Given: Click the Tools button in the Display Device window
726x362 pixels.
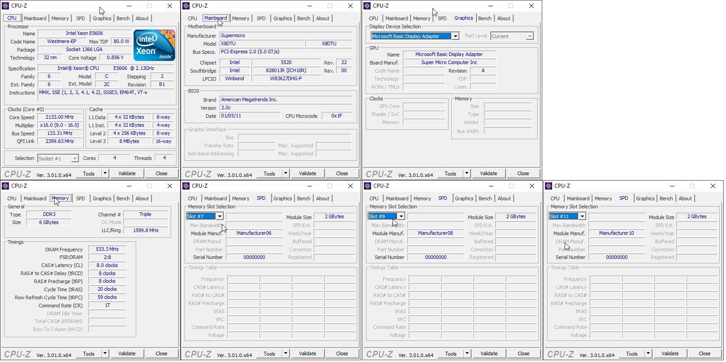Looking at the screenshot, I should [450, 173].
